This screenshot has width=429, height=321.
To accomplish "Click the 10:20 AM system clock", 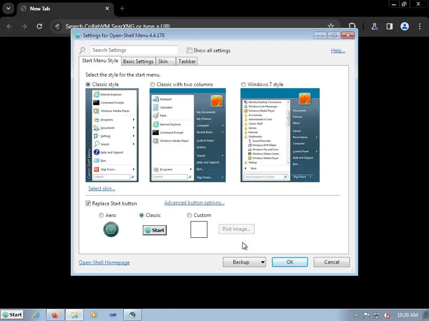I will tap(407, 315).
